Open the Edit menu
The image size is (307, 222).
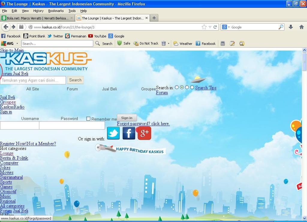[x=14, y=11]
